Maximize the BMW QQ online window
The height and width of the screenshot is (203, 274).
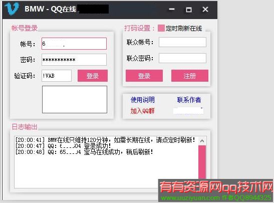point(188,10)
